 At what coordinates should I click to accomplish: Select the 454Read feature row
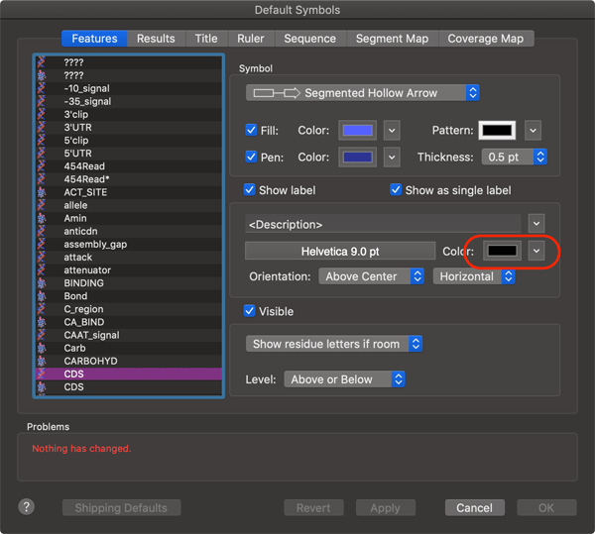click(129, 166)
